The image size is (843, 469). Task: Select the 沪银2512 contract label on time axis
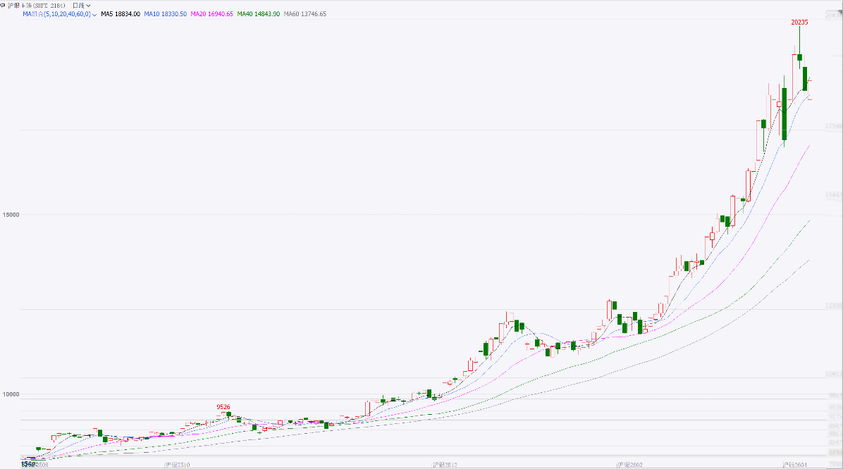[445, 465]
